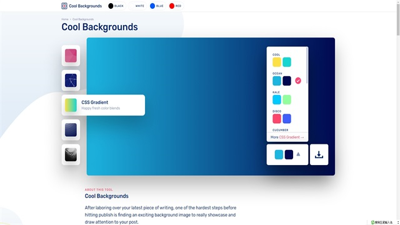Click the Cool palette label
Screen dimensions: 400x225
pyautogui.click(x=276, y=54)
